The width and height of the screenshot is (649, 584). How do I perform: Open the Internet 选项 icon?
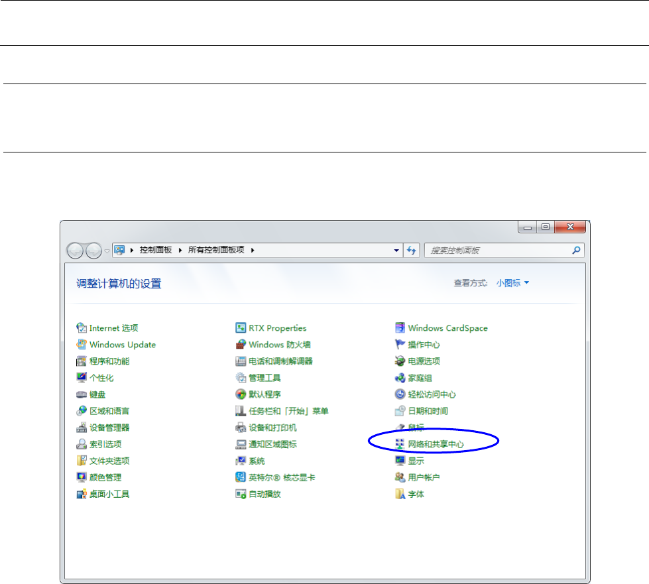82,328
